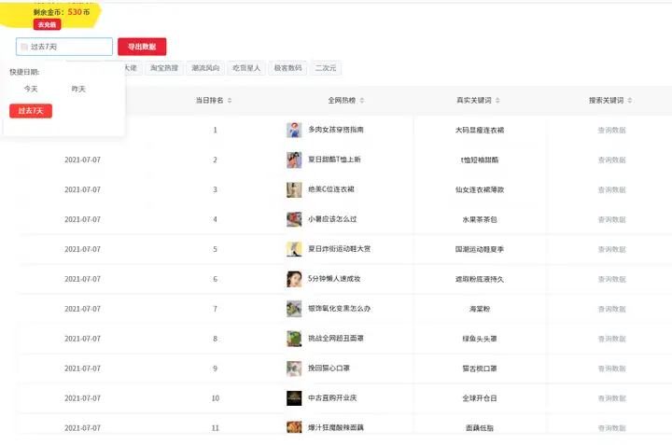The image size is (672, 445).
Task: Click 查询数据 for 猫爪棉口罩 row
Action: pyautogui.click(x=611, y=369)
